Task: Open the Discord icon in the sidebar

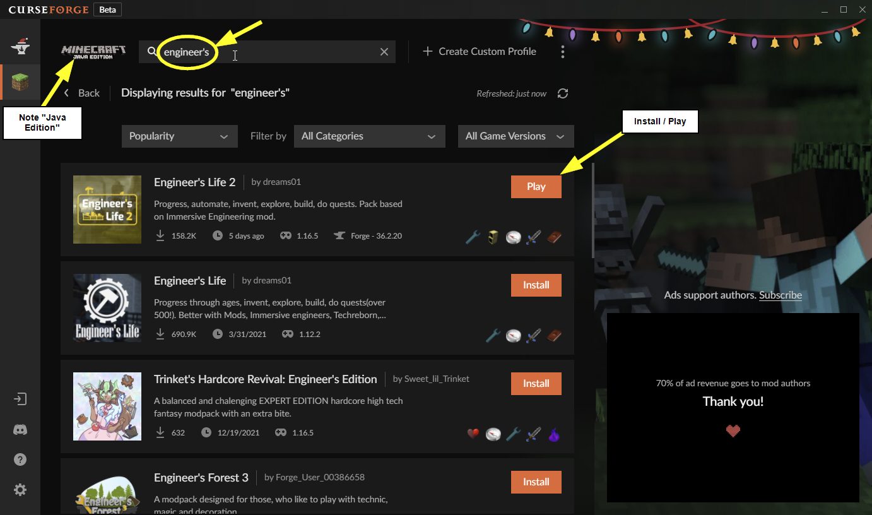Action: click(20, 430)
